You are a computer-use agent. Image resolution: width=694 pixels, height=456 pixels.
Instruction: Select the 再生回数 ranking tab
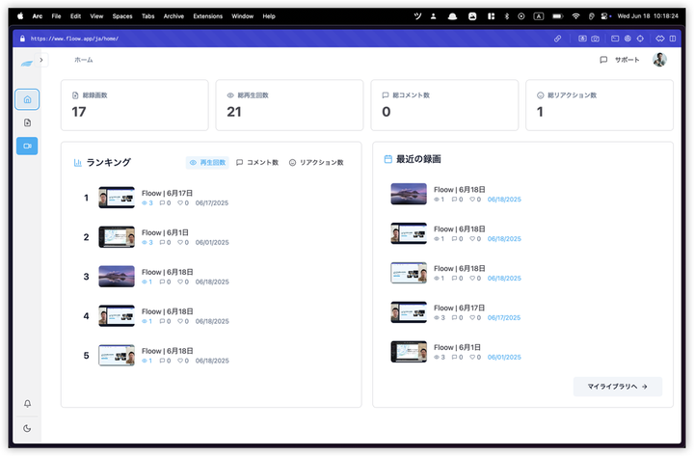coord(207,163)
